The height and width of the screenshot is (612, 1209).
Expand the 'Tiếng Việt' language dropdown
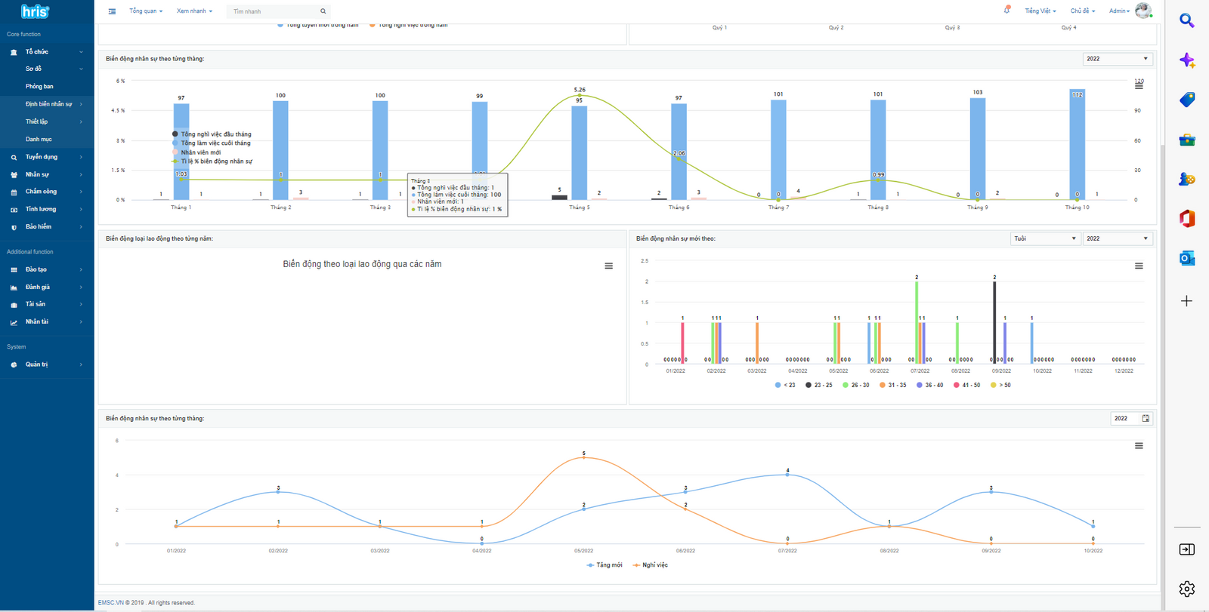coord(1040,11)
